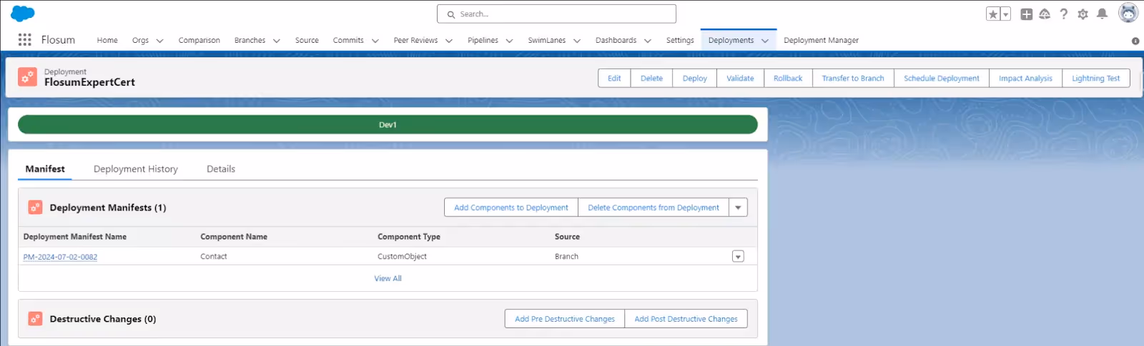Screen dimensions: 1144x346
Task: Click Add Pre Destructive Changes
Action: tap(564, 319)
